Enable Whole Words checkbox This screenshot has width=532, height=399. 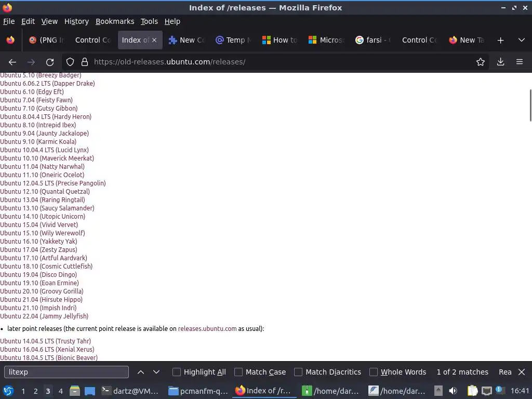click(x=373, y=372)
